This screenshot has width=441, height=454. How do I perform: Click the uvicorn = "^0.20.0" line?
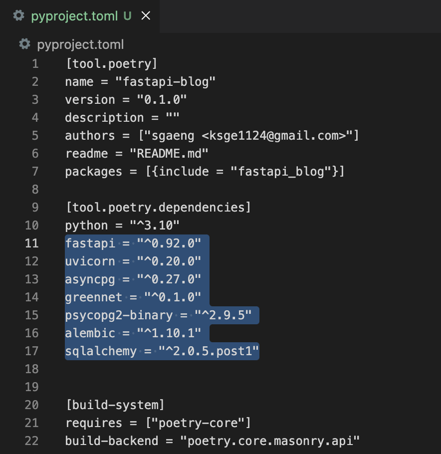coord(133,261)
